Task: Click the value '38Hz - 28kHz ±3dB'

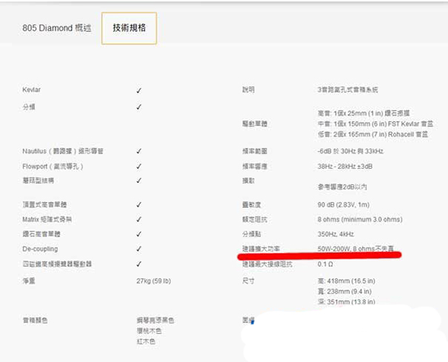Action: click(x=345, y=166)
